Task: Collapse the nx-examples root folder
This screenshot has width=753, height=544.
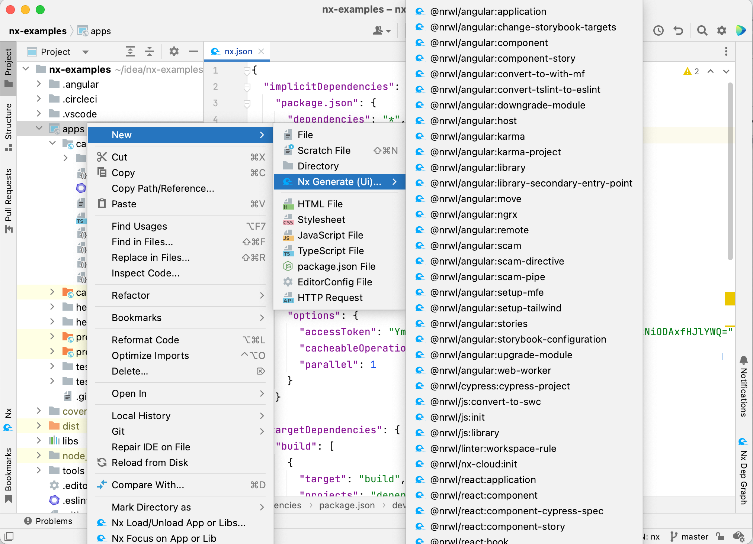Action: (26, 69)
